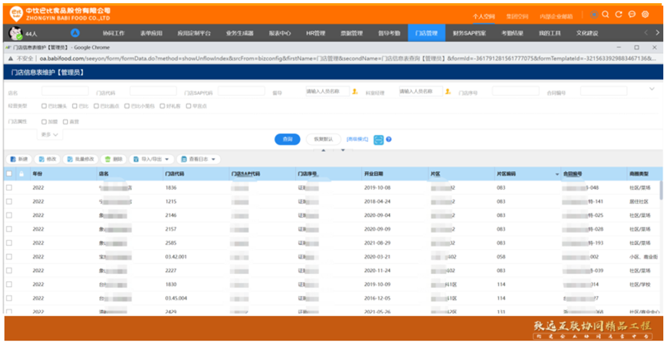Open the 导入/导出 dropdown menu
Screen dimensions: 667x344
pos(151,159)
